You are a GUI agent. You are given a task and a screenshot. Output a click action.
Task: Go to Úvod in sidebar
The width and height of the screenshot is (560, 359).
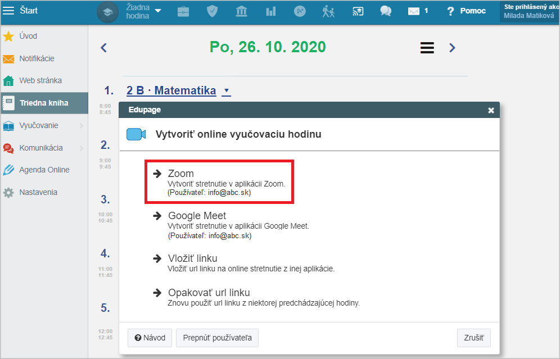[28, 36]
